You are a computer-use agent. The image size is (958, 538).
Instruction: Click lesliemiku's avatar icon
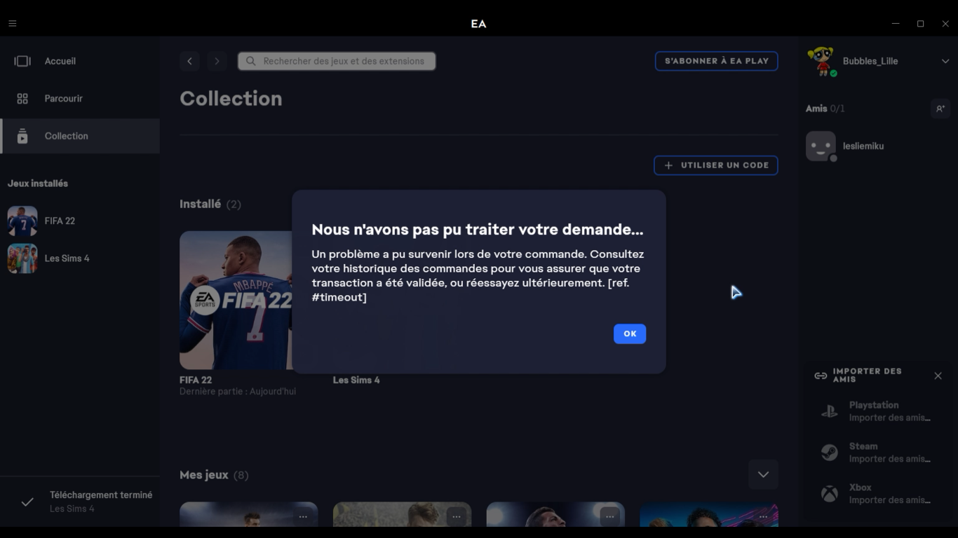[821, 146]
